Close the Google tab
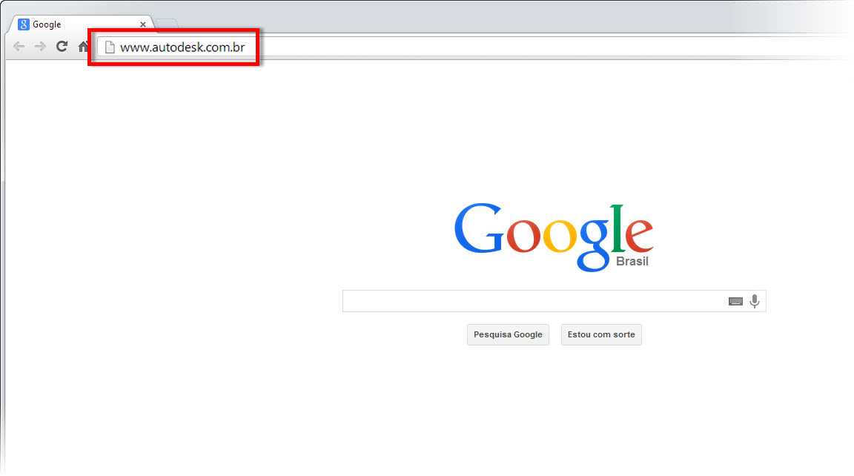The height and width of the screenshot is (476, 854). [142, 24]
